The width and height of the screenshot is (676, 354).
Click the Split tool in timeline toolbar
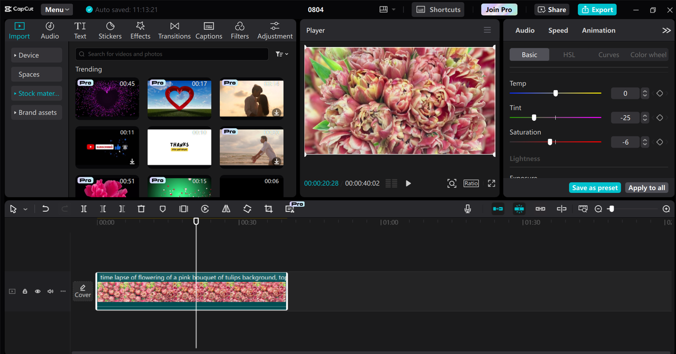coord(83,209)
